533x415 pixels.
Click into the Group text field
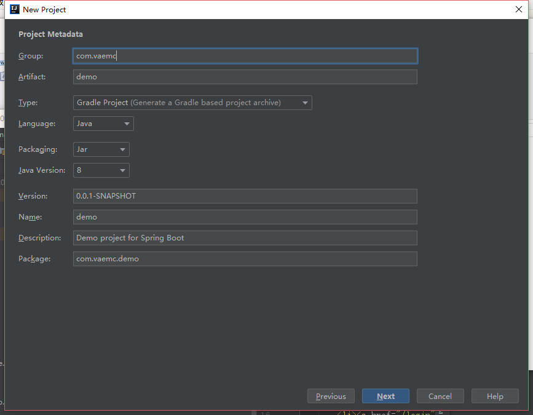click(x=245, y=56)
